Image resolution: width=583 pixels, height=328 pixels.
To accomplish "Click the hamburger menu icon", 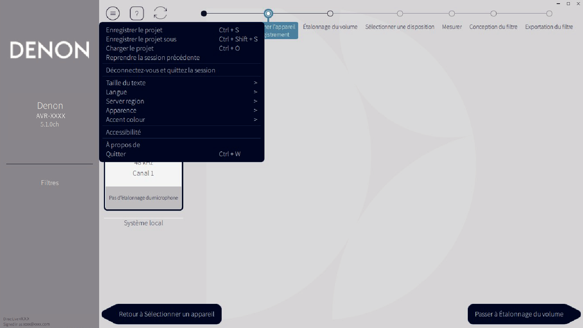I will tap(113, 14).
